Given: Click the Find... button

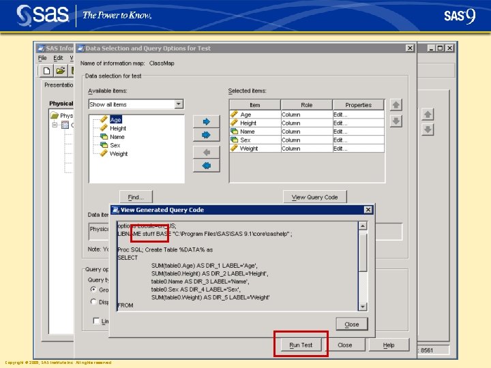Looking at the screenshot, I should pyautogui.click(x=136, y=197).
